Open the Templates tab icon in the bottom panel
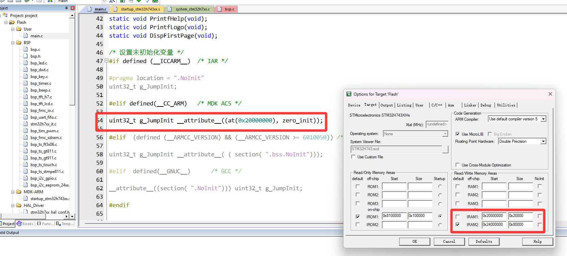567x256 pixels. [x=58, y=224]
